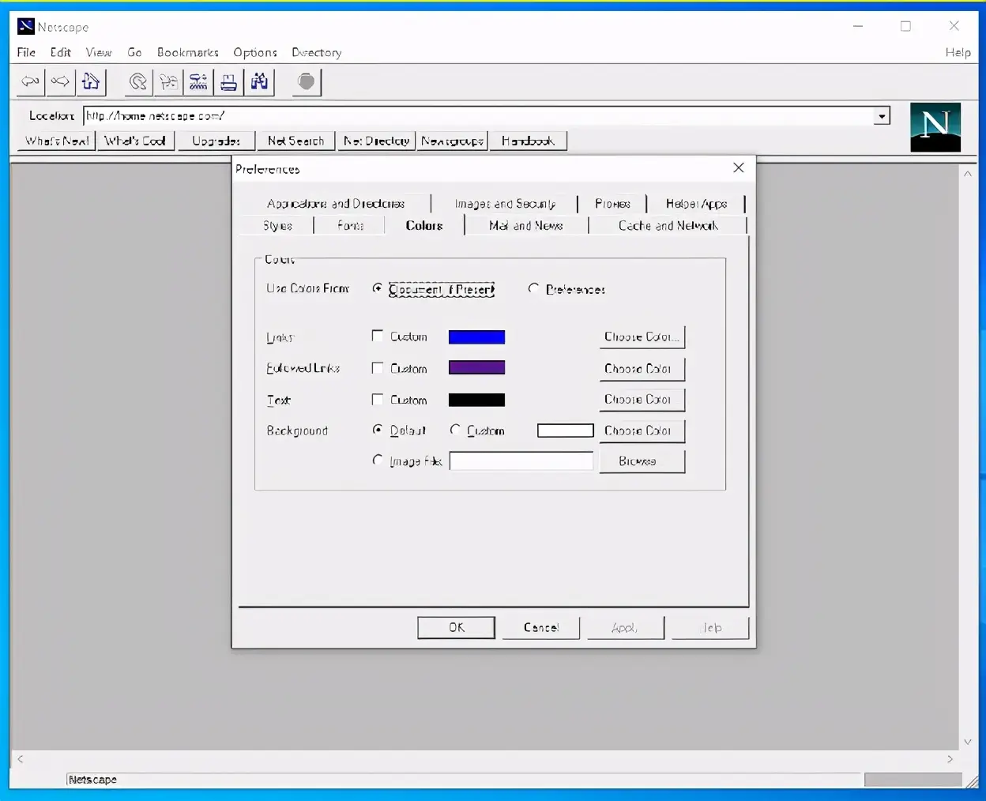Click the Handbook directory button

click(528, 141)
